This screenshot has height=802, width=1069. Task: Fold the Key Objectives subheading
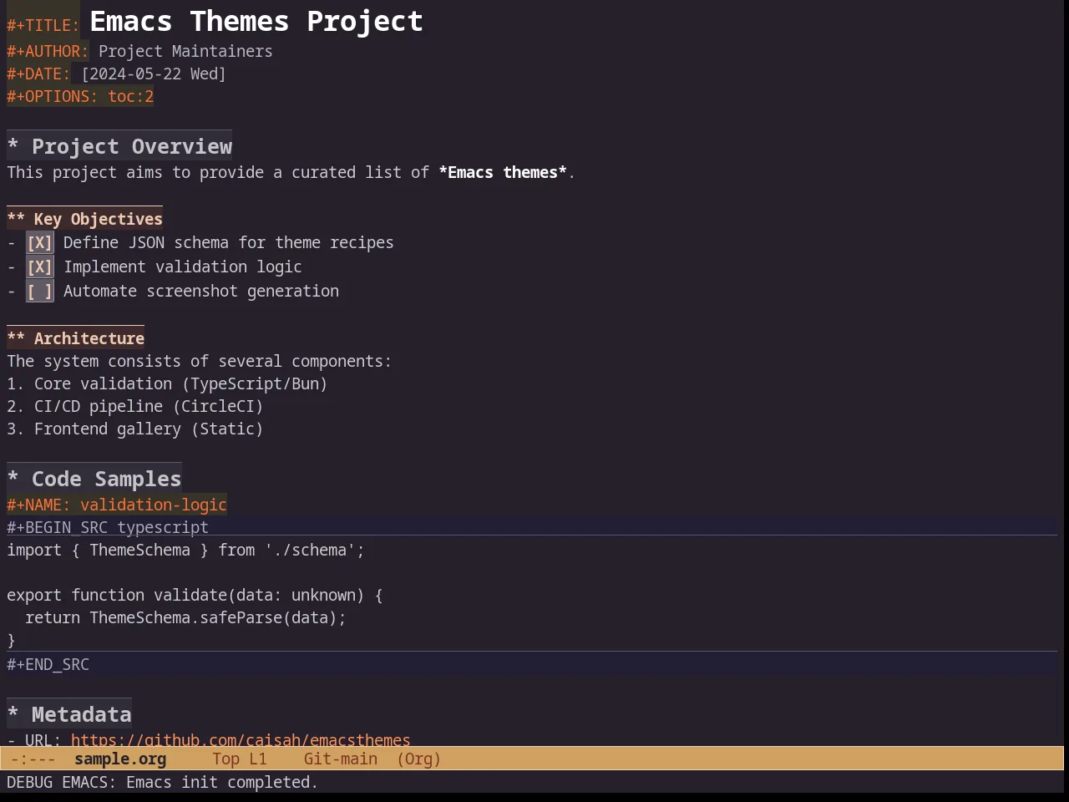tap(16, 219)
